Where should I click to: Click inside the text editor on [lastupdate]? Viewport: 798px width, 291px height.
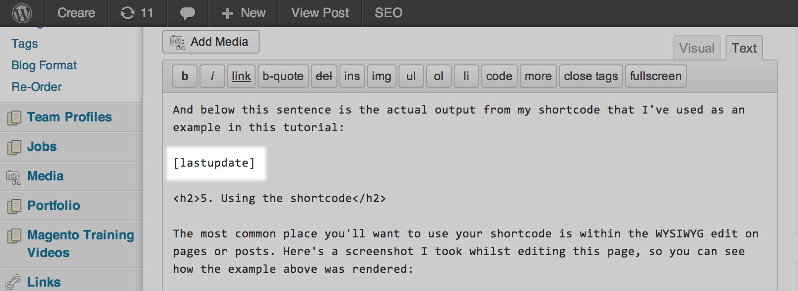point(214,163)
